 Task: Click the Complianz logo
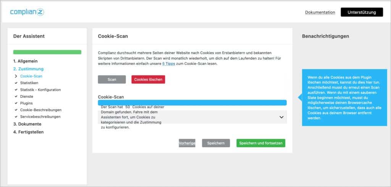[27, 12]
